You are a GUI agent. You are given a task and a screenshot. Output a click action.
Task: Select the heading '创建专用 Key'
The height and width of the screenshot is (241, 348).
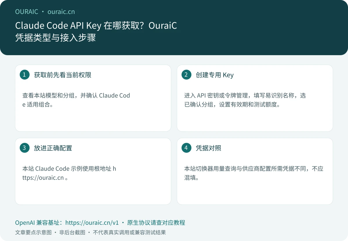215,75
